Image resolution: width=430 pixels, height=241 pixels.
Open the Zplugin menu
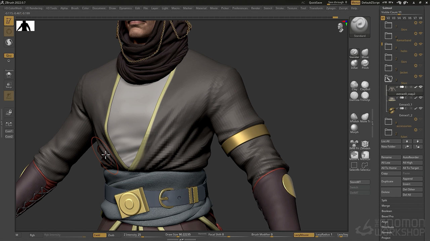coord(331,8)
